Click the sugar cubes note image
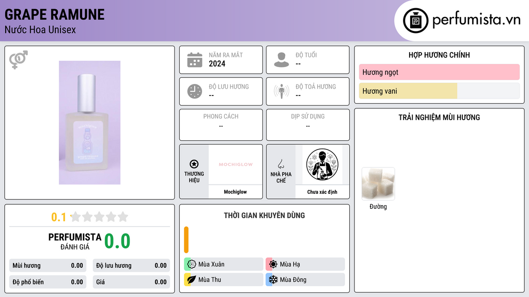 (x=378, y=184)
